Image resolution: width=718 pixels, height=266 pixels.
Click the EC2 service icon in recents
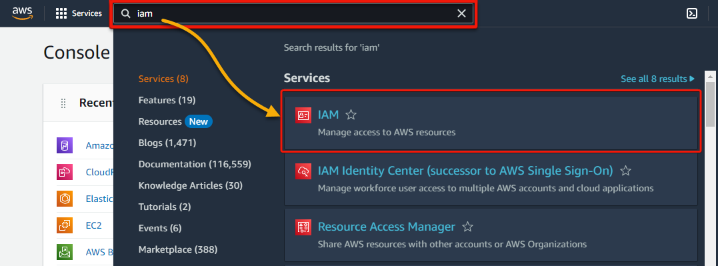coord(65,225)
